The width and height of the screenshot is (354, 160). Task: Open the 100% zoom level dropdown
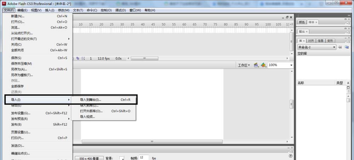(291, 65)
